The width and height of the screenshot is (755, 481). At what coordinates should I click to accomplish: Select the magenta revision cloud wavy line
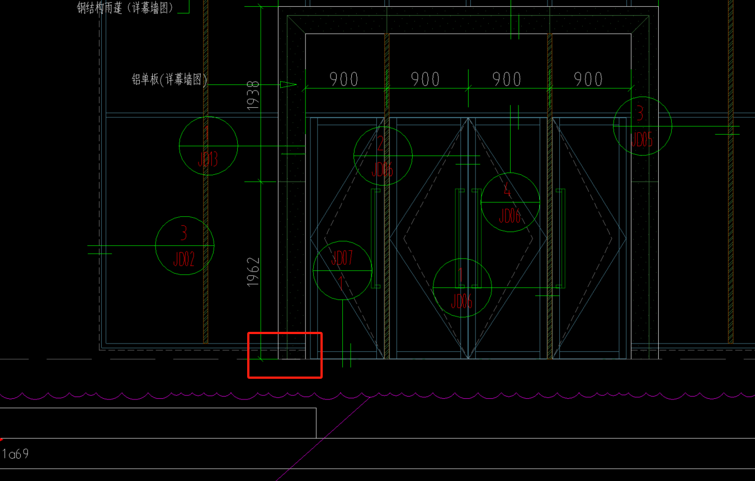point(377,396)
